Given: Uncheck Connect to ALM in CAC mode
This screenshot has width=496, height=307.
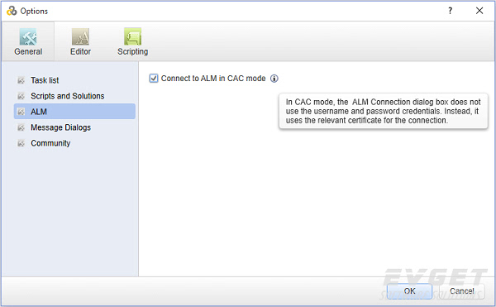Looking at the screenshot, I should (x=154, y=78).
